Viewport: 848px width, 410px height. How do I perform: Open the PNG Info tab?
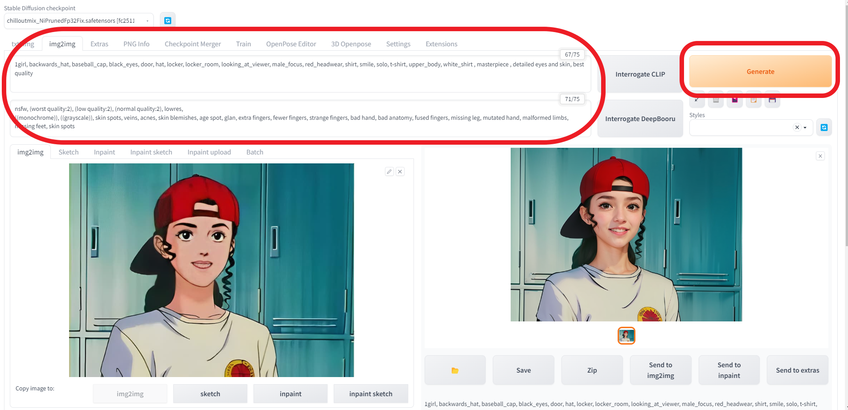tap(136, 44)
